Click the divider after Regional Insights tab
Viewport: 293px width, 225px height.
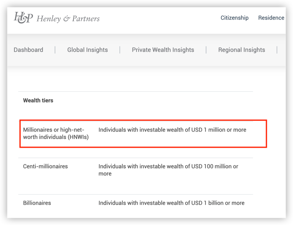(277, 50)
